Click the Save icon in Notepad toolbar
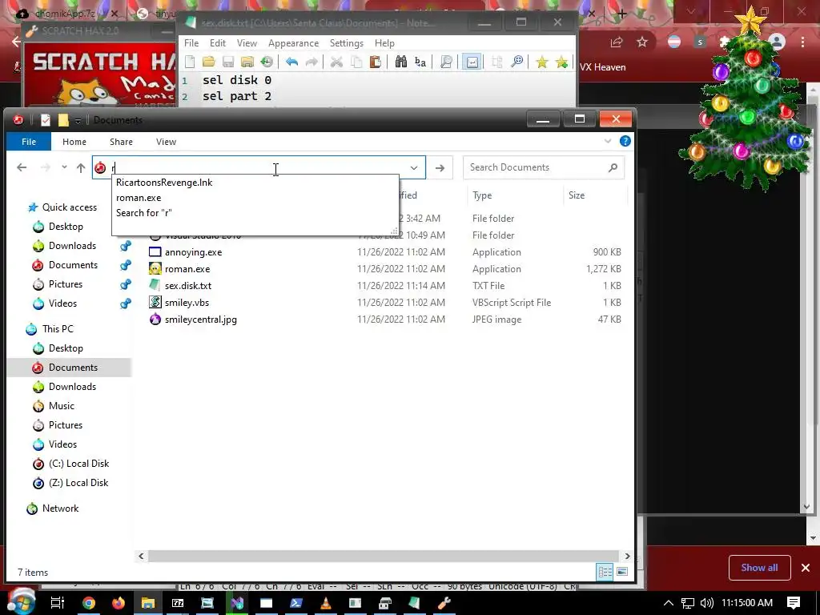The image size is (820, 615). coord(228,62)
